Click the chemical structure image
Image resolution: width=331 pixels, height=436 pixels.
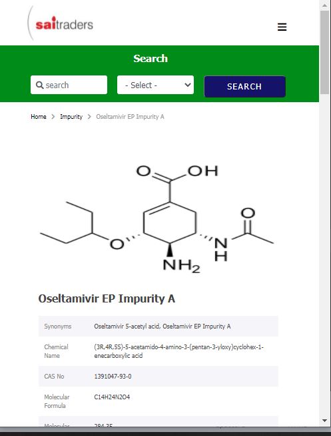(x=157, y=219)
